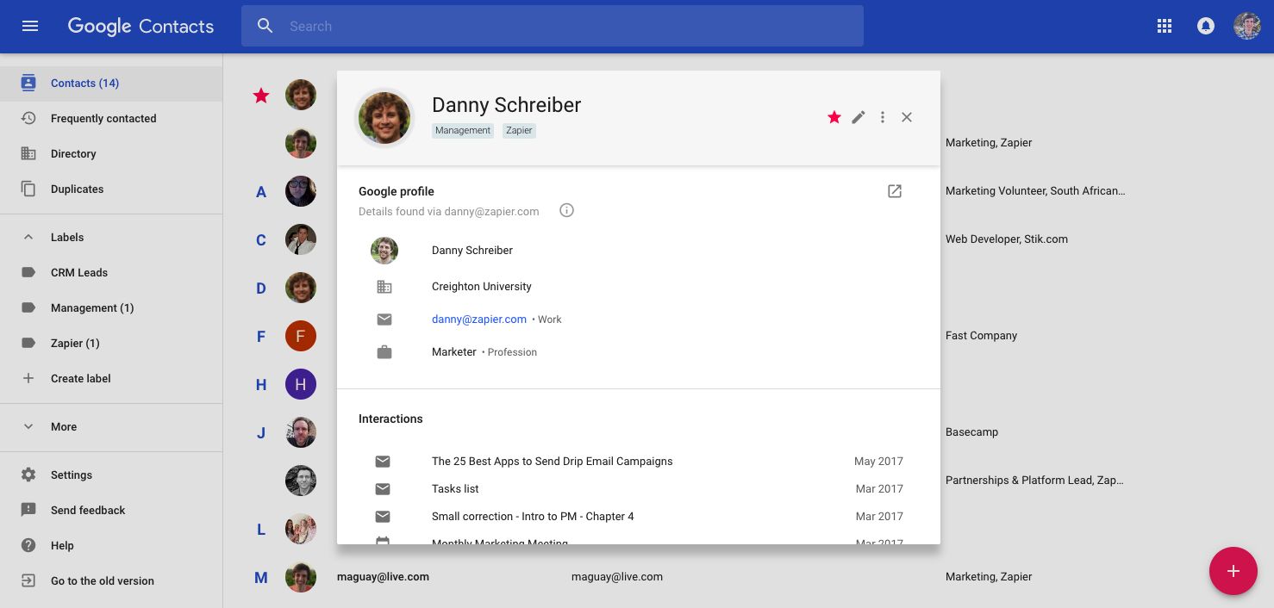Open Frequently contacted in sidebar
This screenshot has width=1274, height=608.
(103, 119)
